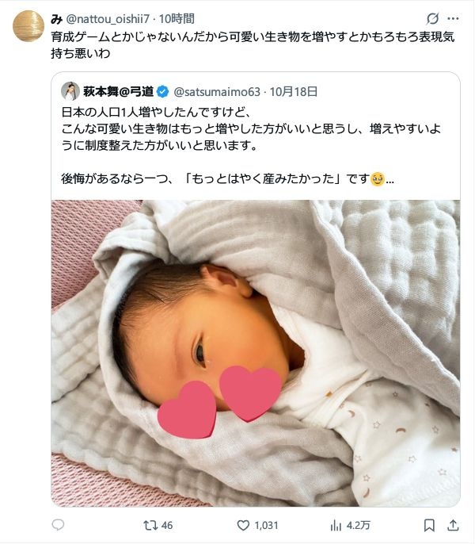475x544 pixels.
Task: Like the post via the heart icon
Action: pyautogui.click(x=243, y=525)
